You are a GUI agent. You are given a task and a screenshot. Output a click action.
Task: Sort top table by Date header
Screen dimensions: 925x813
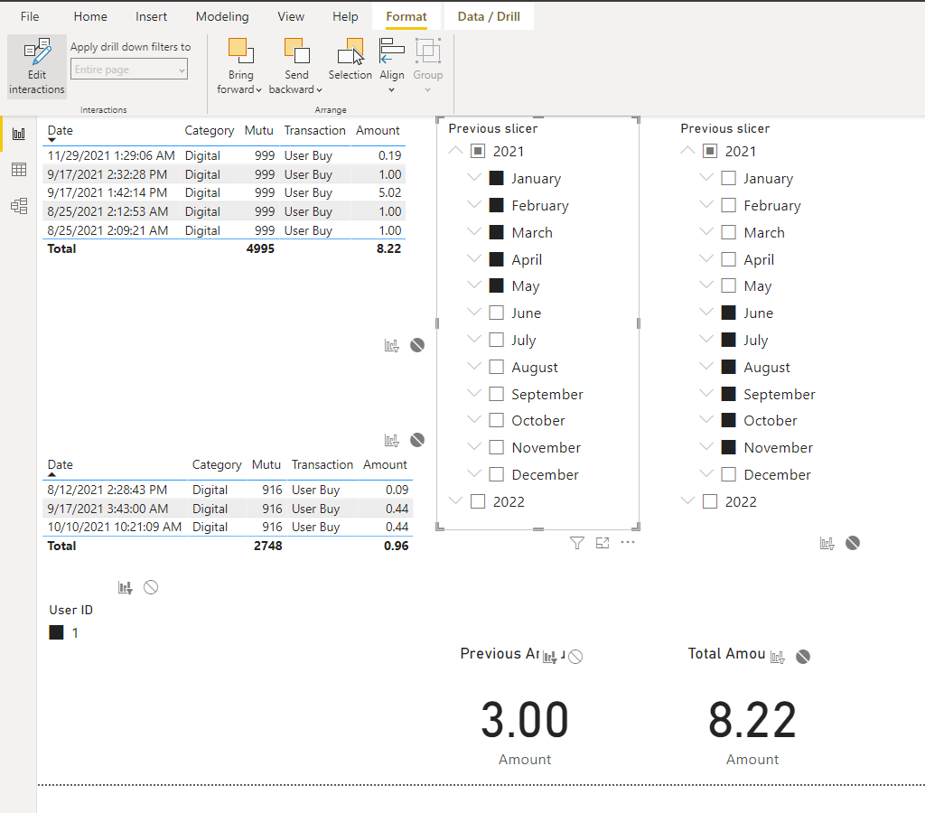coord(61,130)
